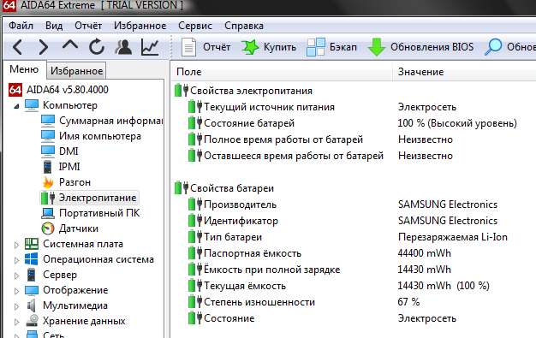Click the Купить buy button
Screen dimensions: 536x338
(269, 47)
